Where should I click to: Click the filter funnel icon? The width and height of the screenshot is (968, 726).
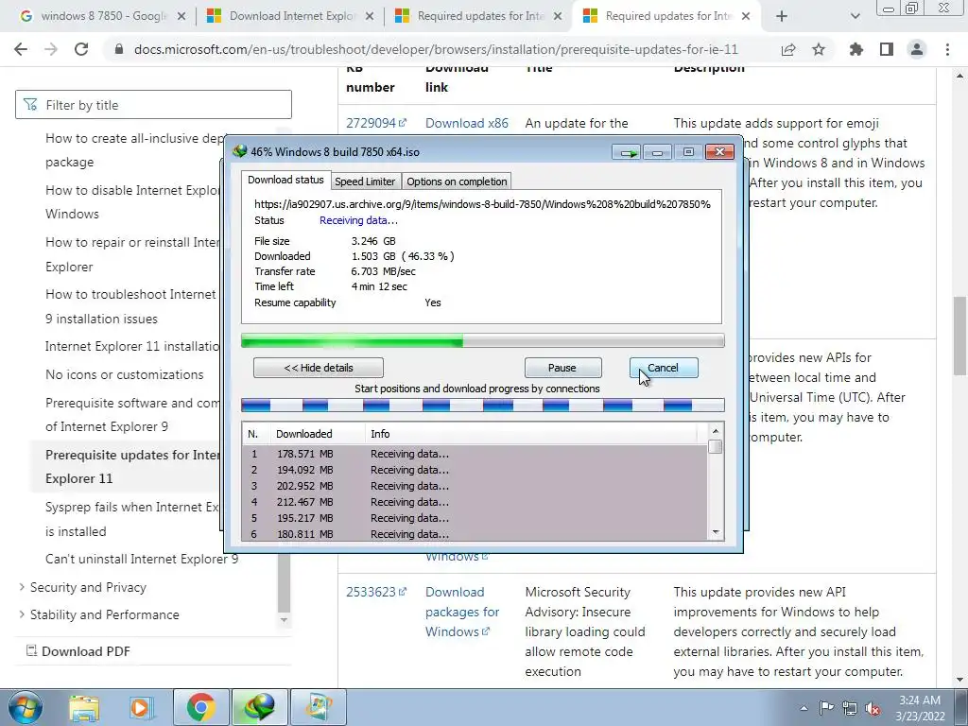[x=29, y=105]
